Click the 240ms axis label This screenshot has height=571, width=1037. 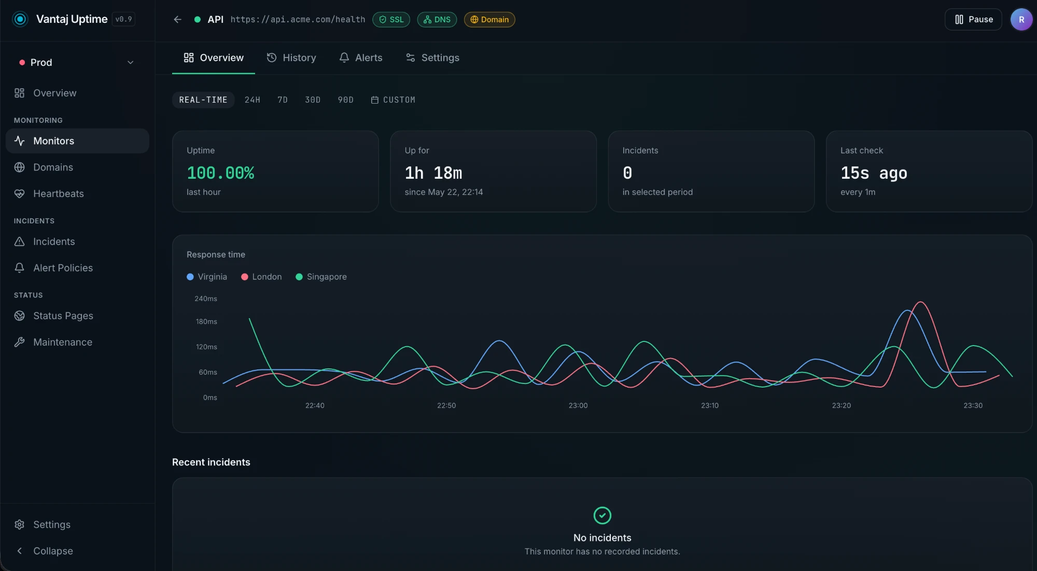click(x=206, y=298)
